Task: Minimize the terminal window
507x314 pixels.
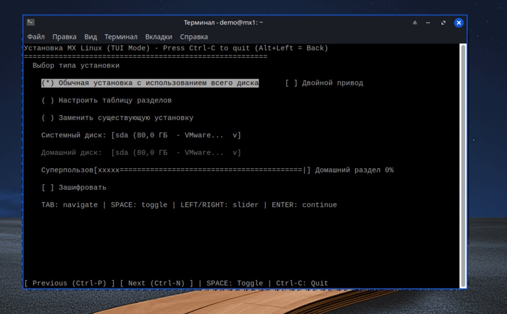Action: point(428,23)
